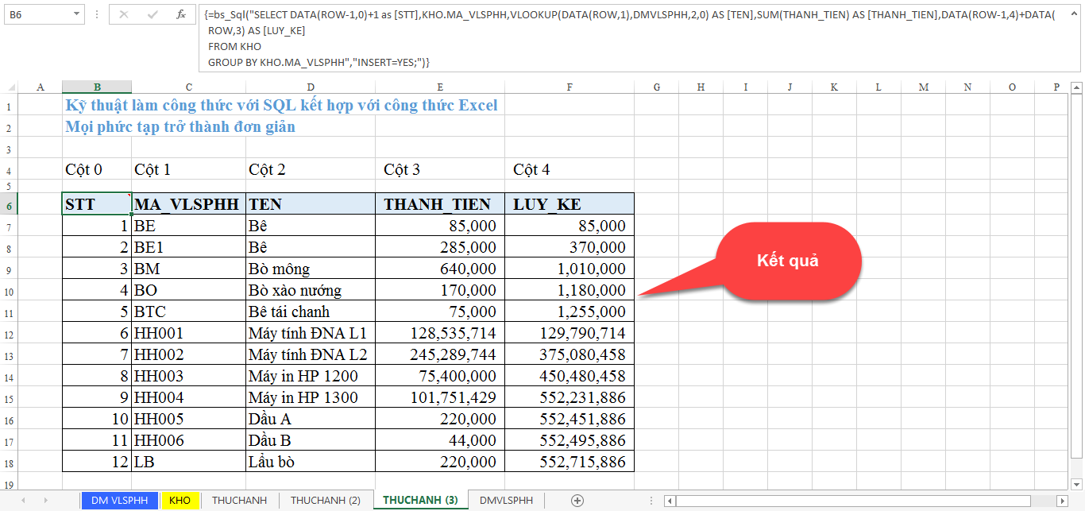The width and height of the screenshot is (1085, 511).
Task: Select the 'Cột 2' cell
Action: pyautogui.click(x=311, y=169)
